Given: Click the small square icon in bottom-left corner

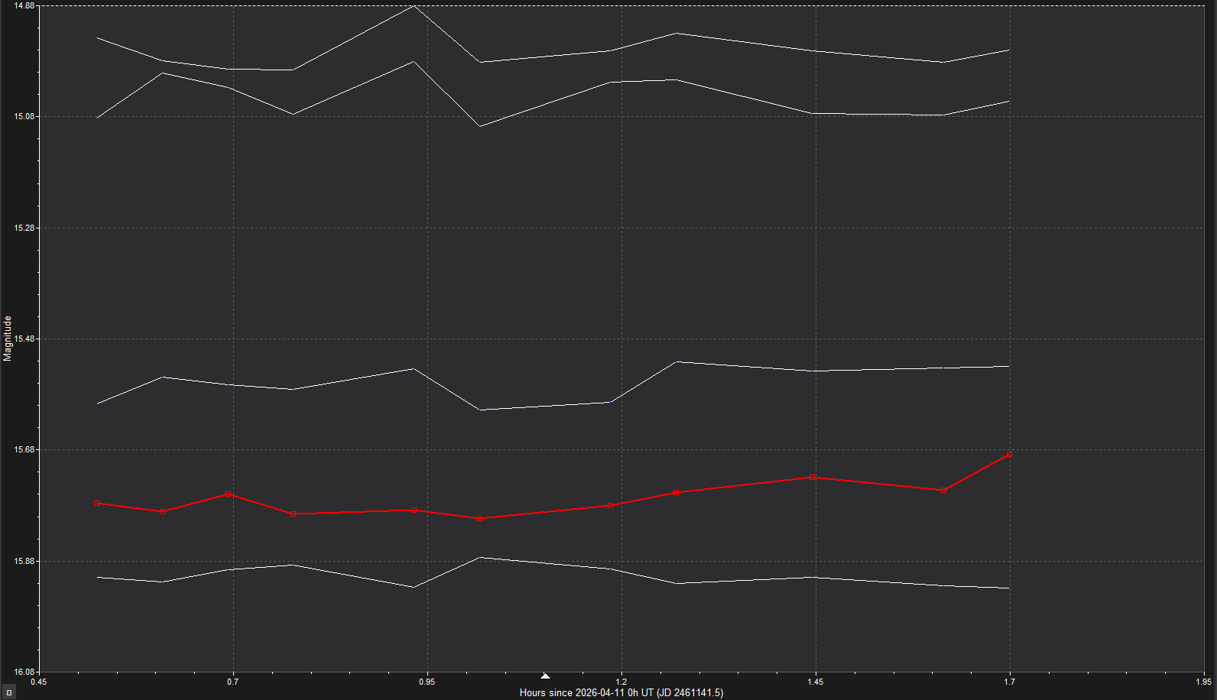Looking at the screenshot, I should [9, 692].
